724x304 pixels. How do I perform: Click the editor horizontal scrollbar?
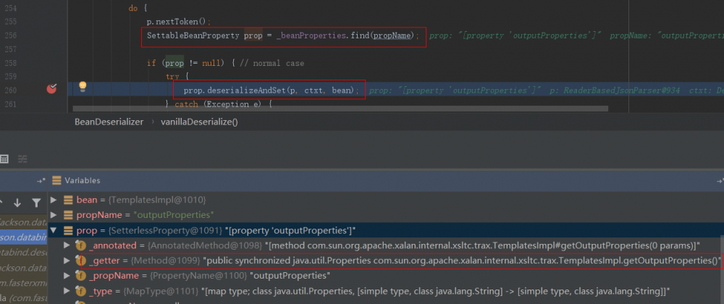(x=340, y=109)
